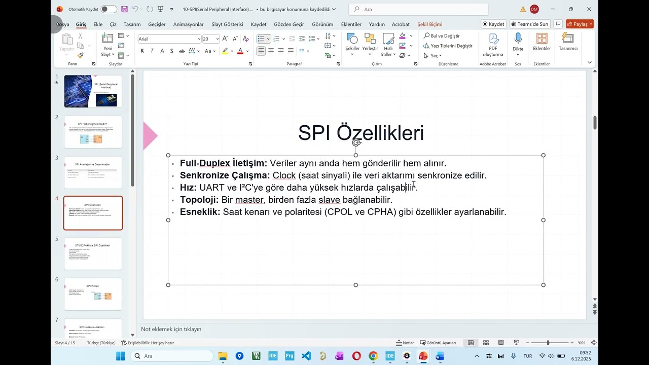Switch to Slide Sorter view icon

click(486, 343)
